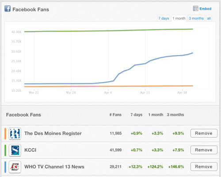Screen dimensions: 221x177
Task: Click the Des Moines Register logo
Action: 15,134
